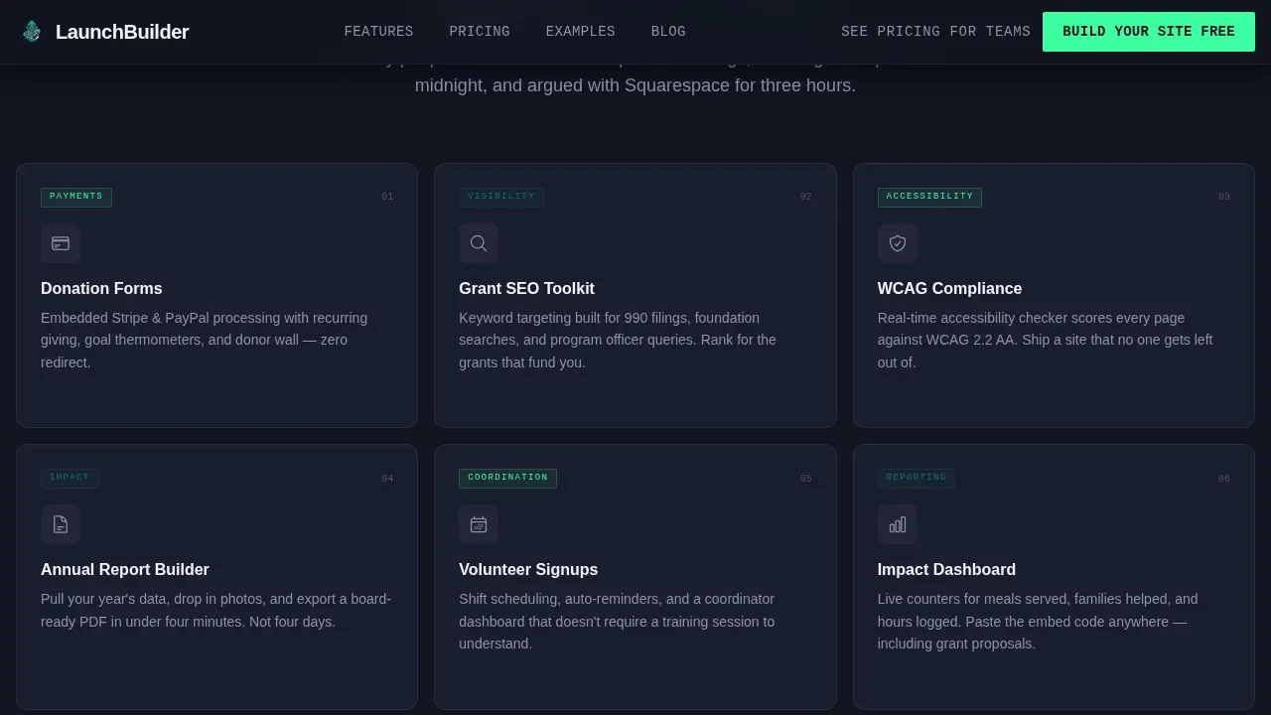Click the Grant SEO Toolkit heading
This screenshot has width=1271, height=715.
[526, 288]
